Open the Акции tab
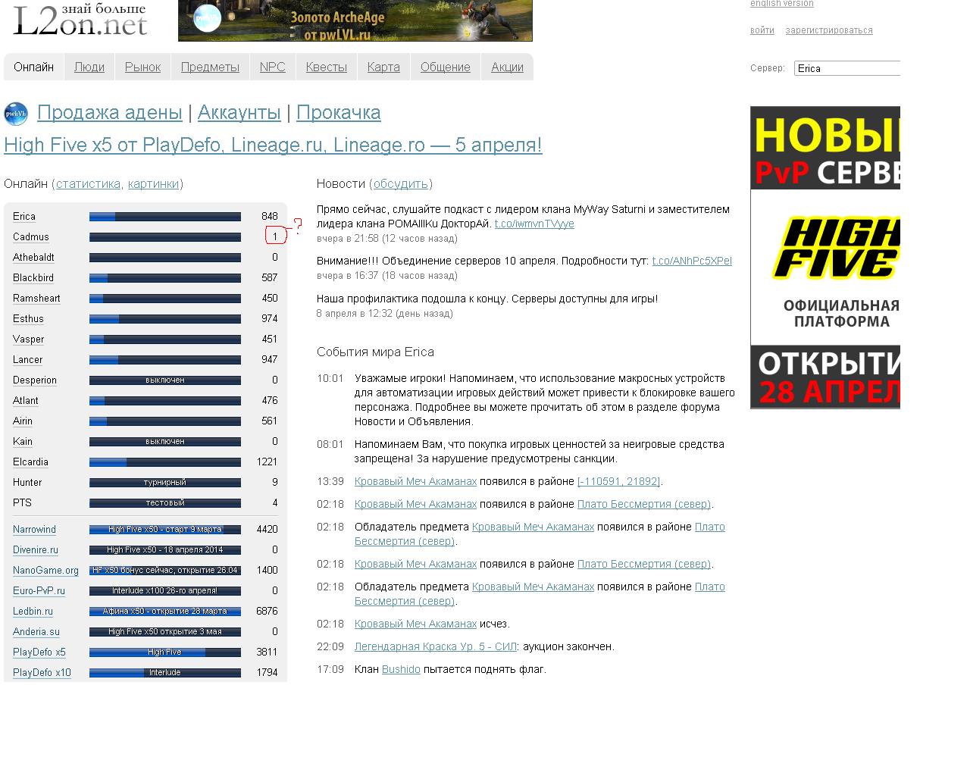 tap(507, 67)
